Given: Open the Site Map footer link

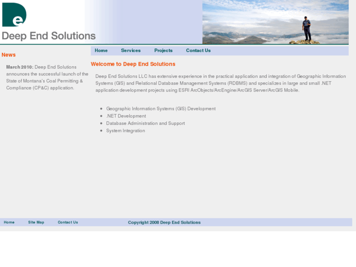Looking at the screenshot, I should (36, 222).
